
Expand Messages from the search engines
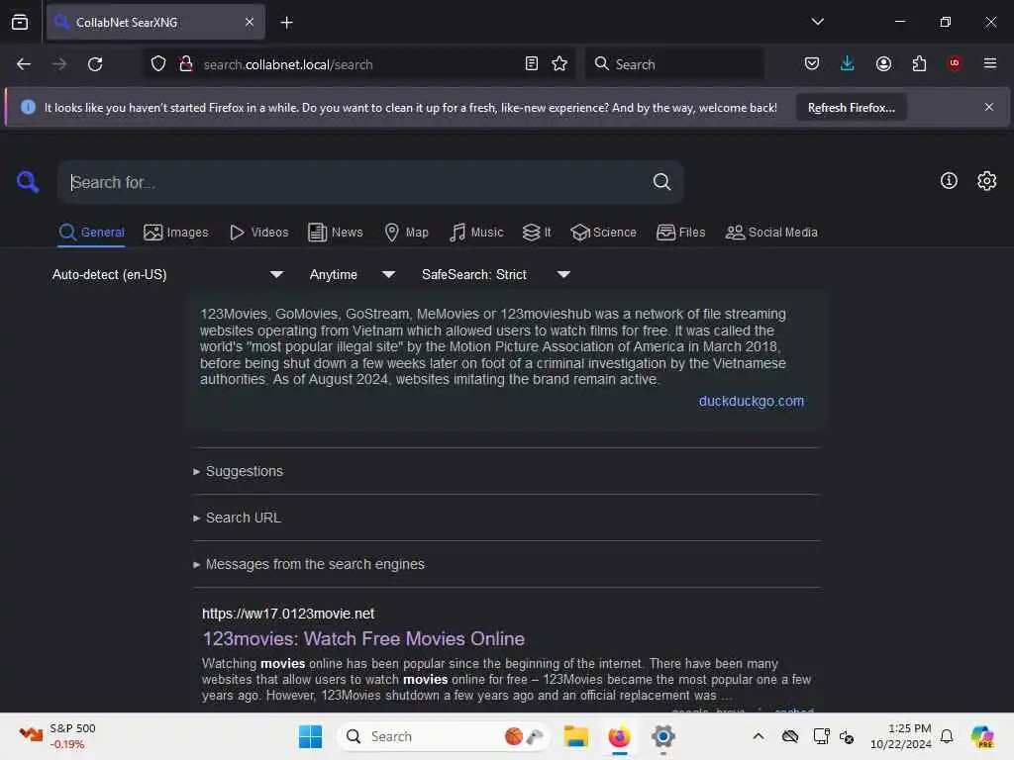coord(309,564)
